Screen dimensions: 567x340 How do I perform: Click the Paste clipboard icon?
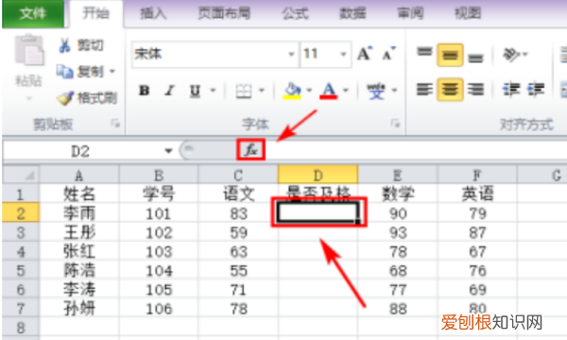[29, 51]
